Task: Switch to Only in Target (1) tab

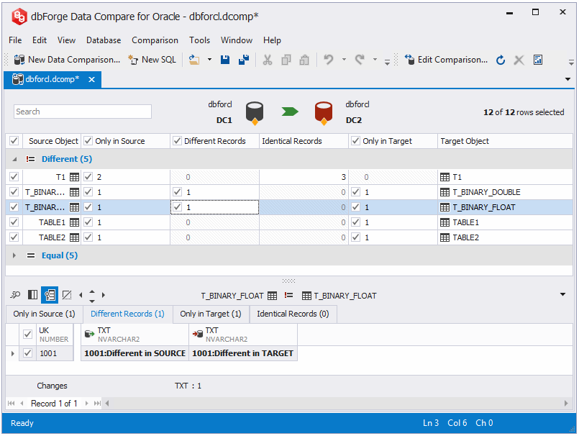Action: coord(211,314)
